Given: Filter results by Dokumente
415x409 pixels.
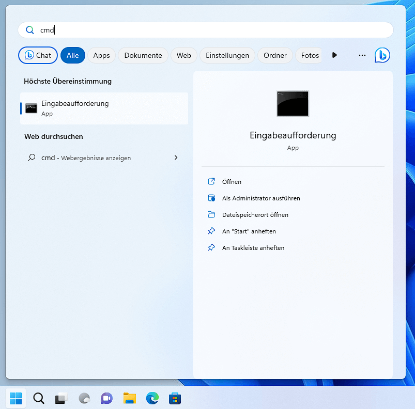Looking at the screenshot, I should click(x=143, y=55).
